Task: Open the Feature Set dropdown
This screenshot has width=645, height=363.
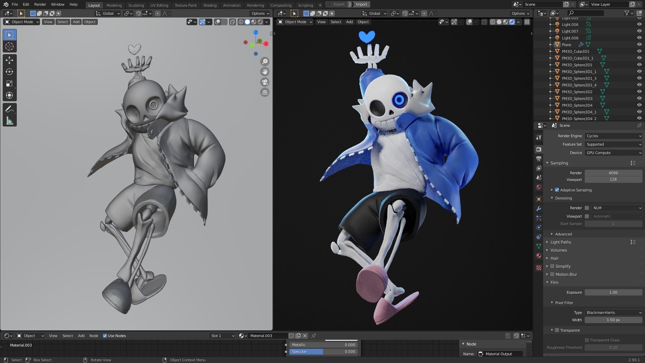Action: (x=614, y=144)
